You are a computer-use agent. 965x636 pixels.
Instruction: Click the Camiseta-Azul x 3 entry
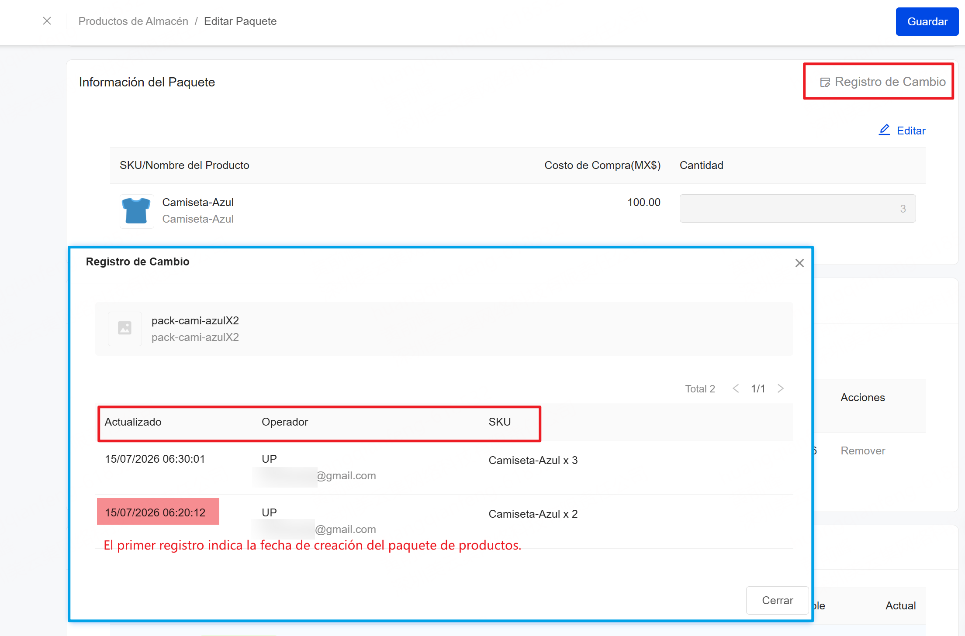click(x=533, y=460)
